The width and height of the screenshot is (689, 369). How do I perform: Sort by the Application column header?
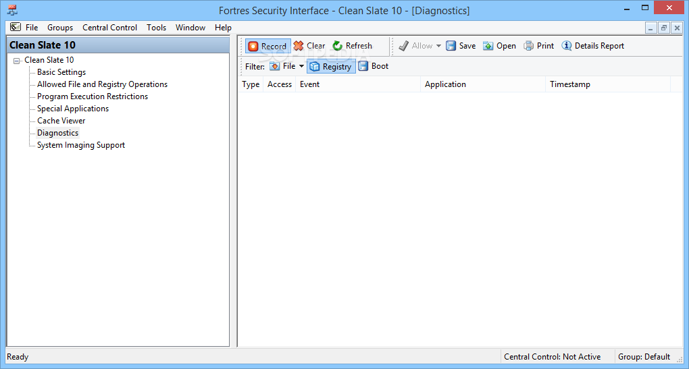pyautogui.click(x=483, y=84)
